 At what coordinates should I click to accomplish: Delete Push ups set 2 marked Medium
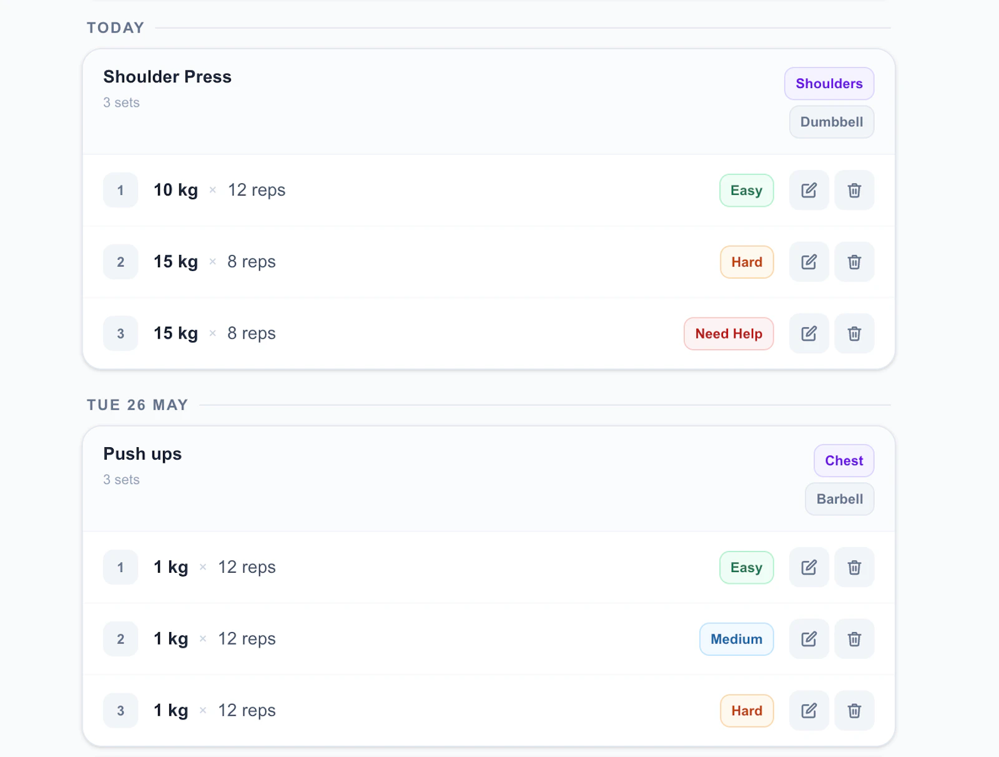tap(854, 639)
